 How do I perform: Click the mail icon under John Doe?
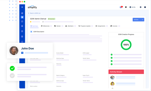(x=22, y=53)
